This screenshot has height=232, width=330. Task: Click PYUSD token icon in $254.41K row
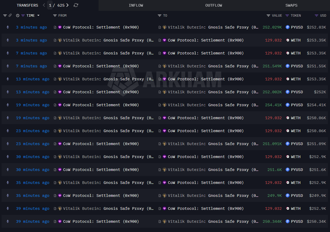pyautogui.click(x=288, y=105)
